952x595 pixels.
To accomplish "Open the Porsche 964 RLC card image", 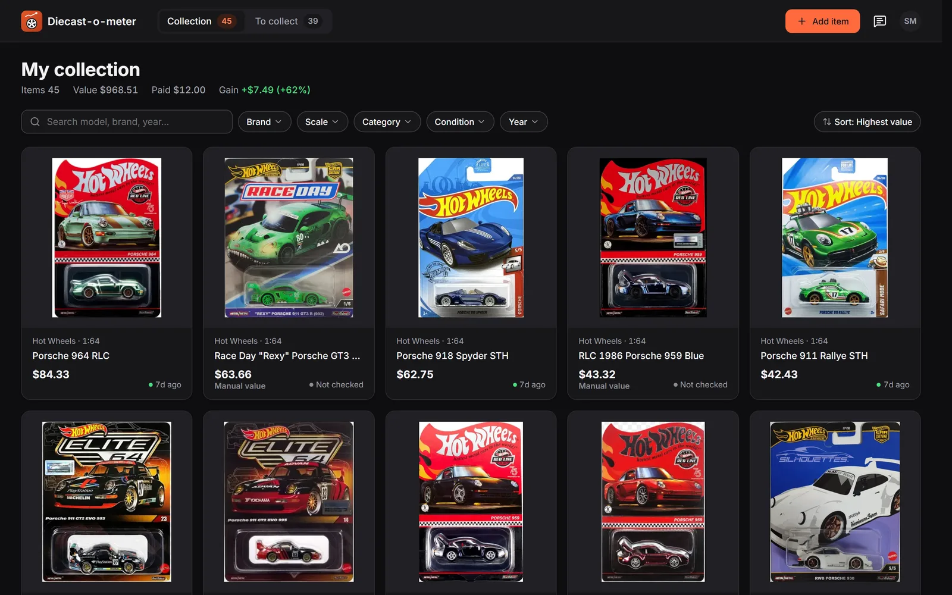I will pos(107,237).
